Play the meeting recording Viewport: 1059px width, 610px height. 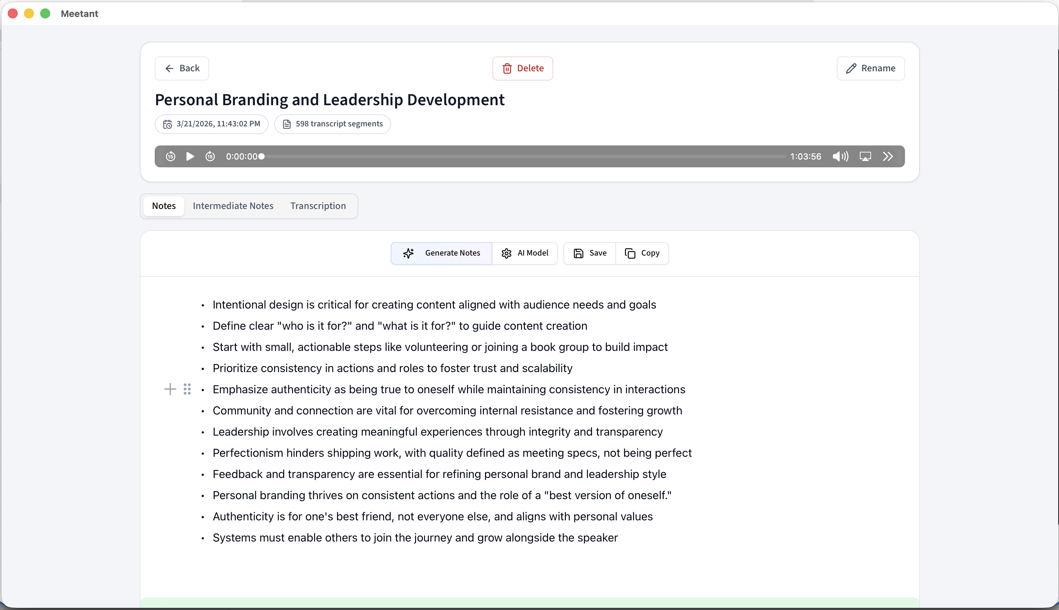[x=190, y=156]
